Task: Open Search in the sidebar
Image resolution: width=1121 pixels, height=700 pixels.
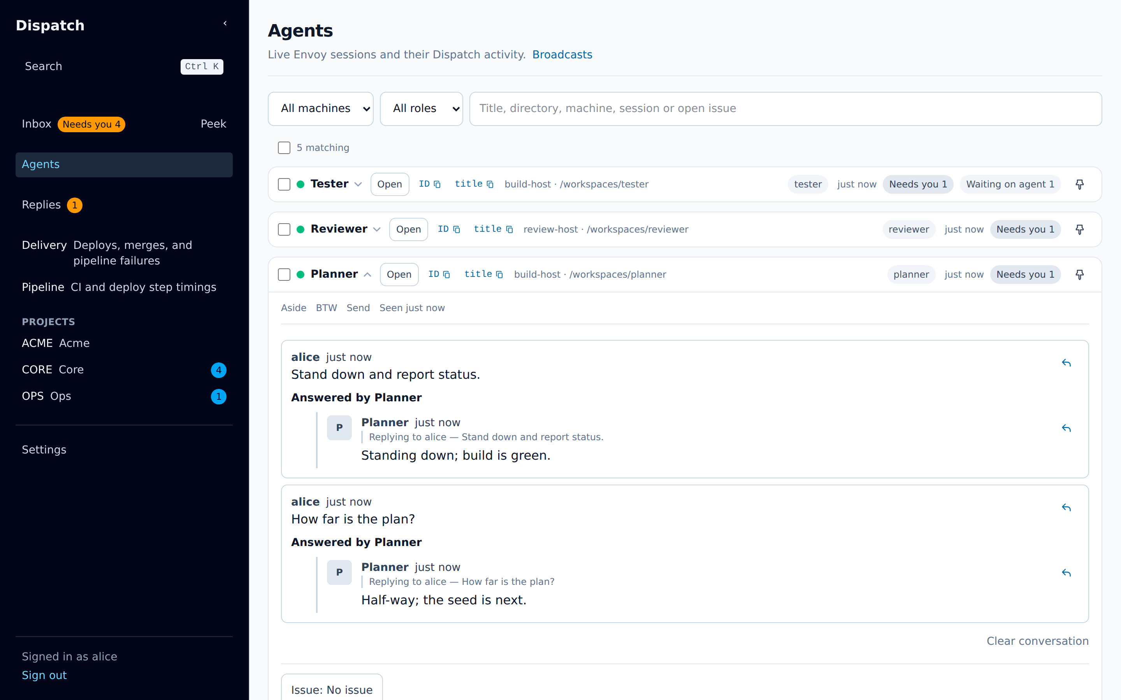Action: (x=124, y=66)
